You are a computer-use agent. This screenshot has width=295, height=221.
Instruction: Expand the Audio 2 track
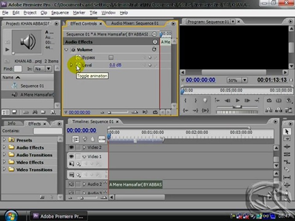click(84, 184)
